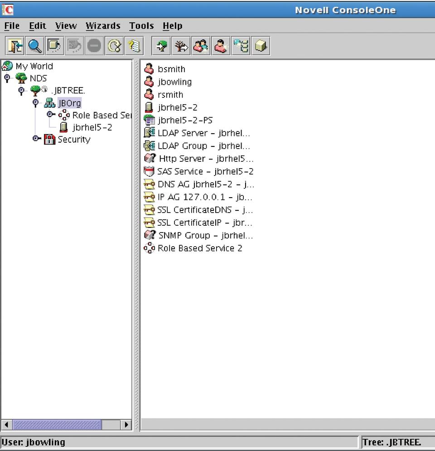
Task: Click the Find magnifying glass icon
Action: pyautogui.click(x=35, y=46)
